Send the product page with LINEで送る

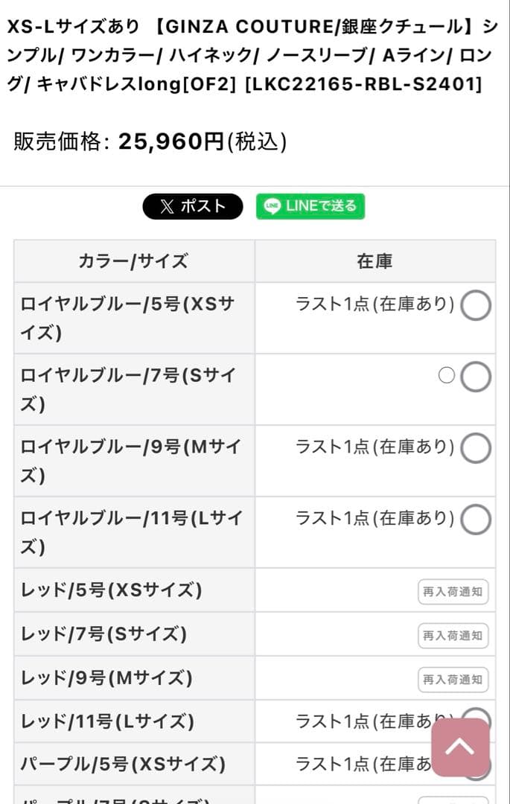(310, 206)
